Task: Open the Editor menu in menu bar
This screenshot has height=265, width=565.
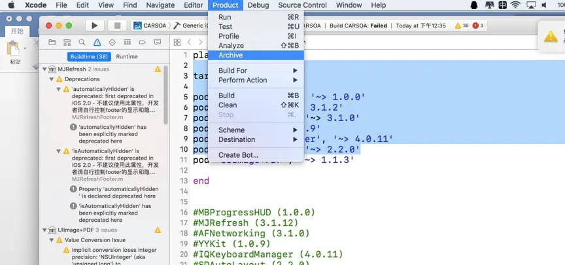Action: tap(194, 5)
